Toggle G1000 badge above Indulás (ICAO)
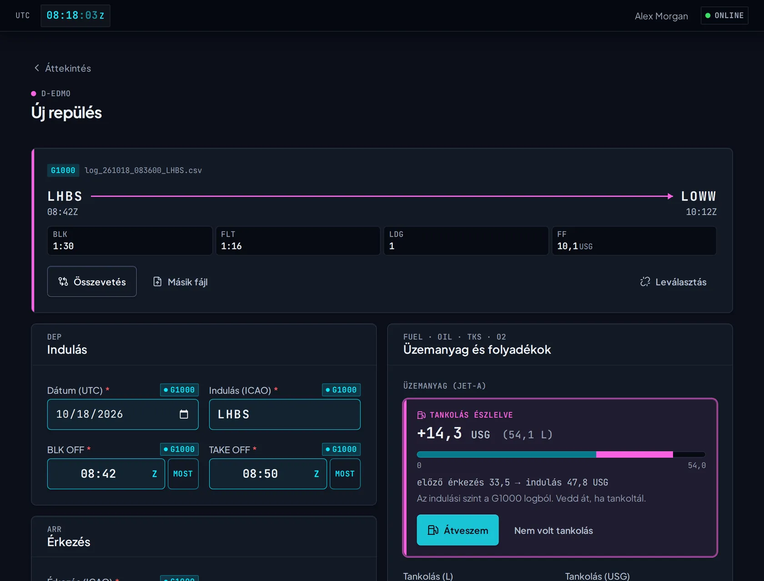Viewport: 764px width, 581px height. [341, 390]
